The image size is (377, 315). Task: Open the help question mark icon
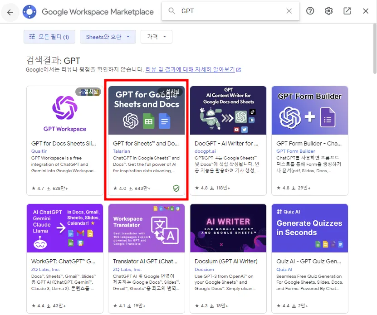[310, 11]
